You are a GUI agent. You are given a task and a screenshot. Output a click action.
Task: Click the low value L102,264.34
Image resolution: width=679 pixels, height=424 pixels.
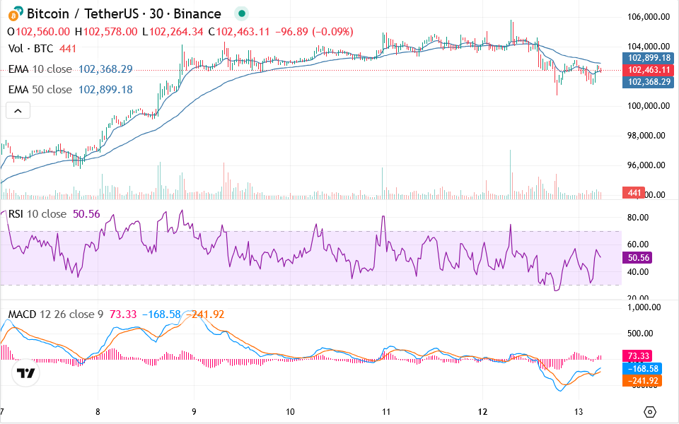pyautogui.click(x=173, y=32)
